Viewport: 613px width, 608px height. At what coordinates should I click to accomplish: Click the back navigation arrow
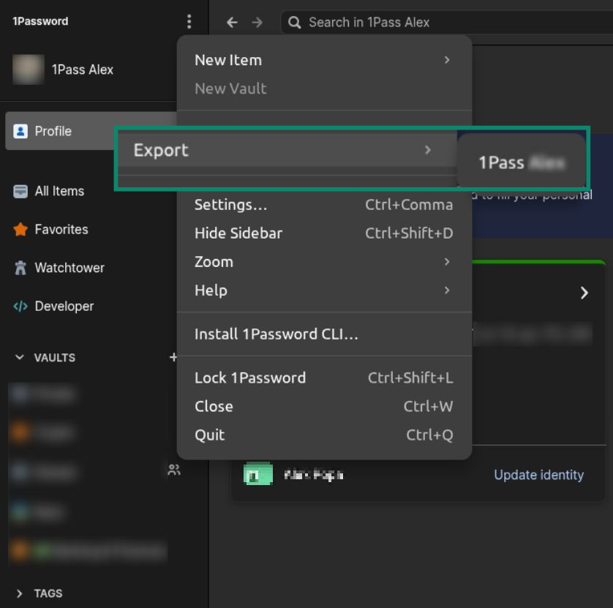[x=232, y=23]
